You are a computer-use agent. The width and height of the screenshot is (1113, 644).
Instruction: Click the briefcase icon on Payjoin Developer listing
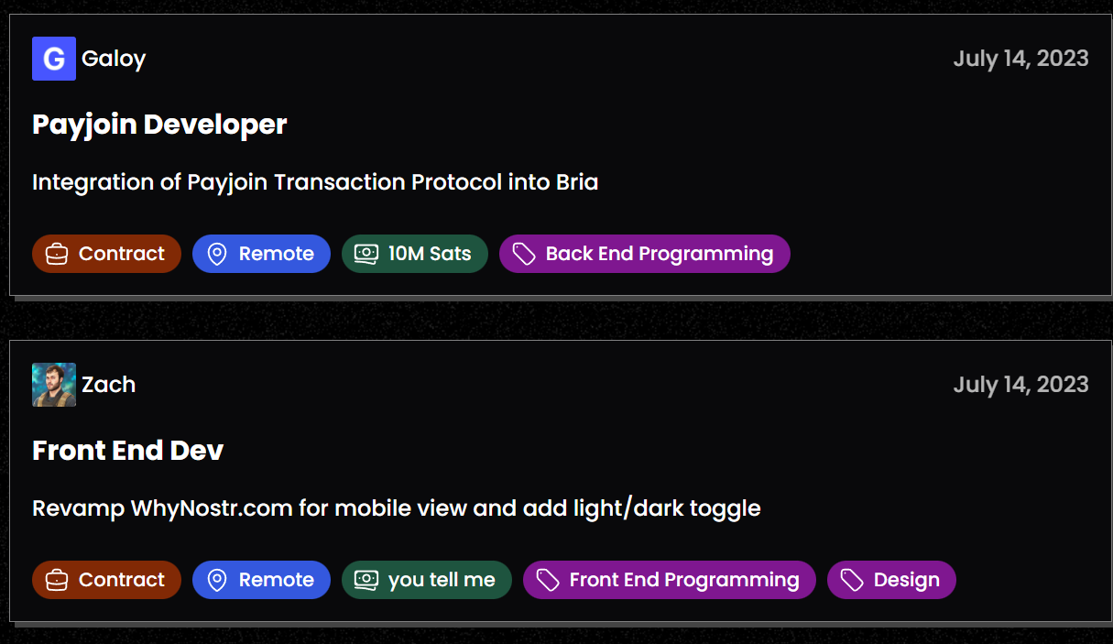(x=57, y=254)
